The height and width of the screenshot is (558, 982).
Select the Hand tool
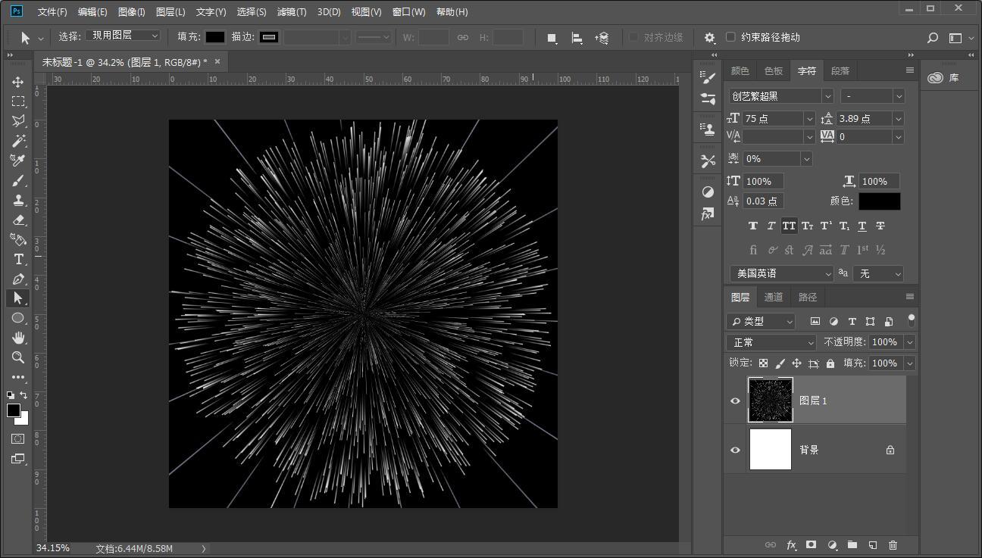click(x=18, y=338)
